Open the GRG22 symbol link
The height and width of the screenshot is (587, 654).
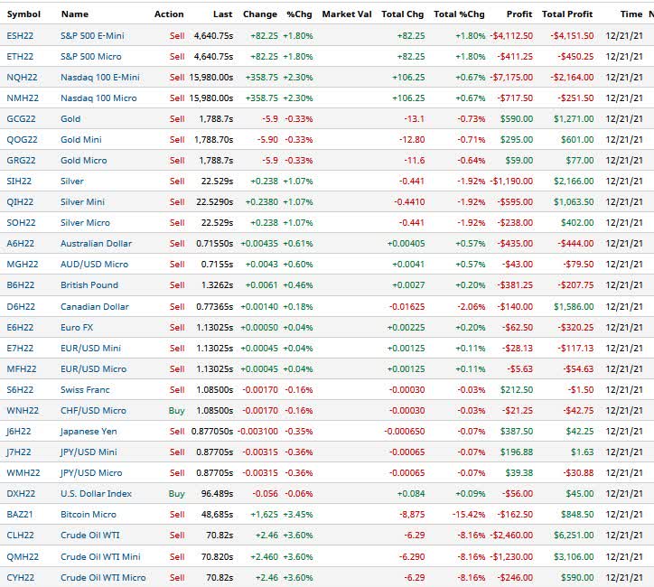coord(22,161)
